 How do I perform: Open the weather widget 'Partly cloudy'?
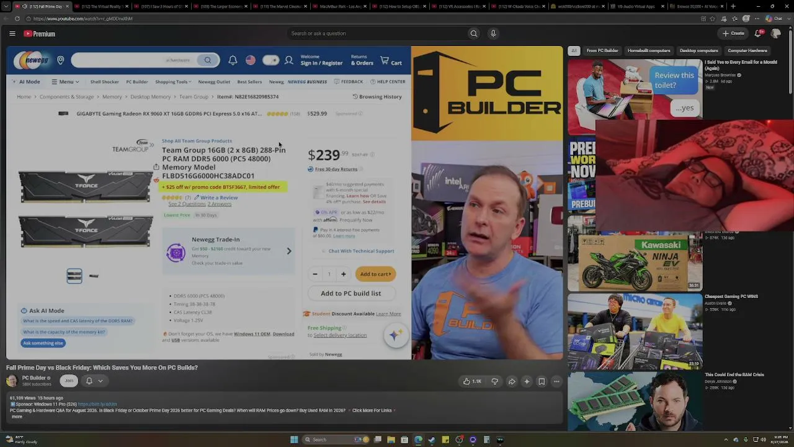[x=22, y=440]
